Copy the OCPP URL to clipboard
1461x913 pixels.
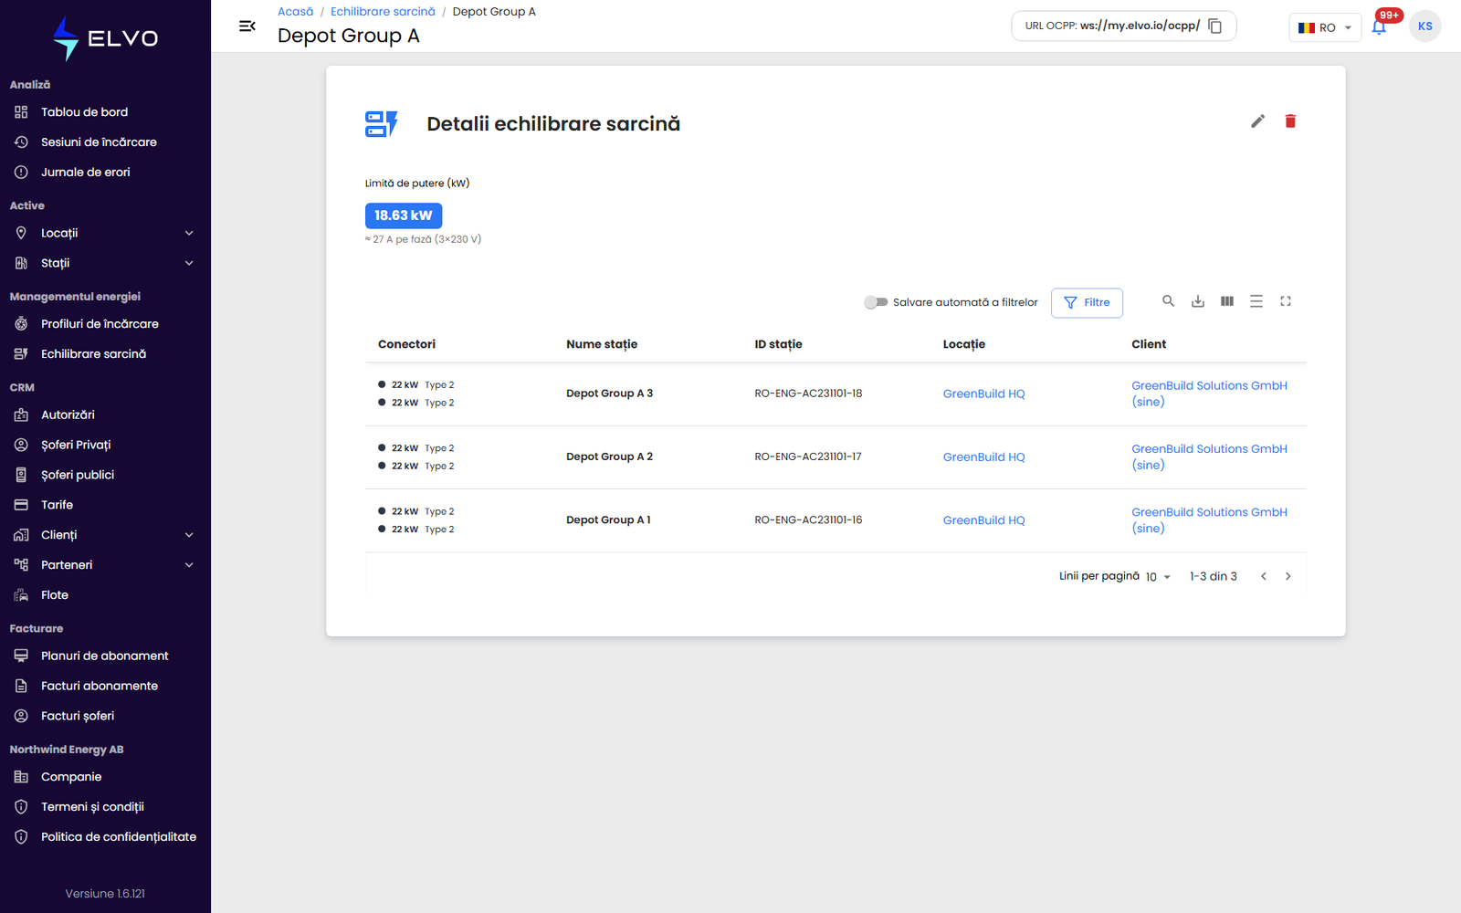click(1215, 26)
